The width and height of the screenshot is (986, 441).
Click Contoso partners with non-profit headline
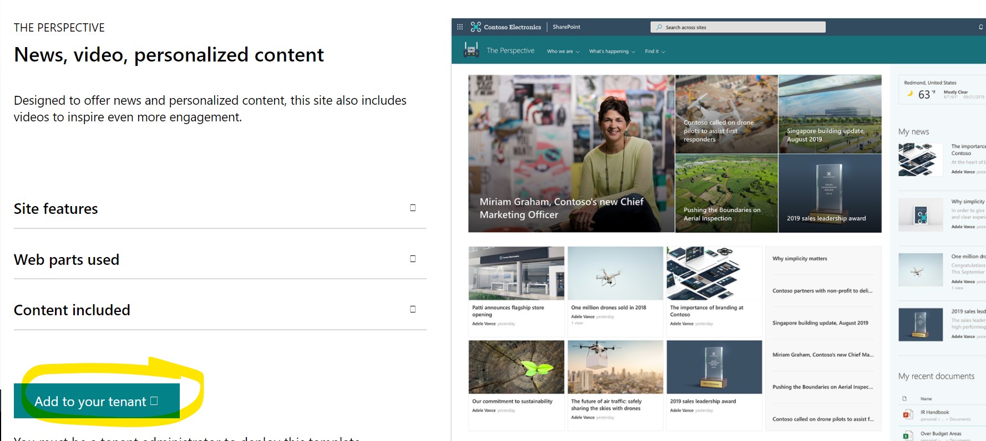click(822, 291)
